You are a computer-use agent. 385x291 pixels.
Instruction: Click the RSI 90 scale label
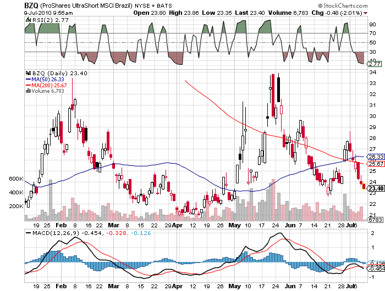(x=372, y=24)
